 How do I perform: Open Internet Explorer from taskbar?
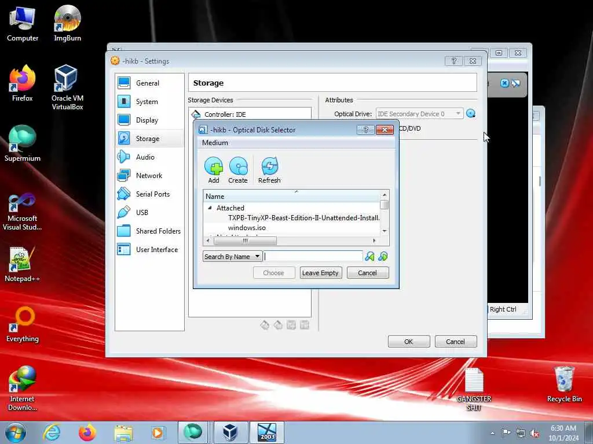(x=52, y=432)
